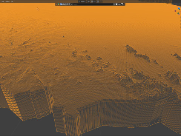Open the GIS menu

pos(12,2)
